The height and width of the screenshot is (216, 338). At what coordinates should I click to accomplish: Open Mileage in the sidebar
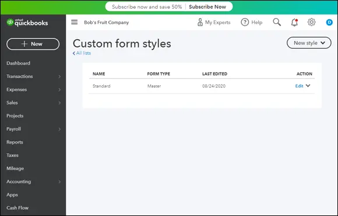coord(15,168)
